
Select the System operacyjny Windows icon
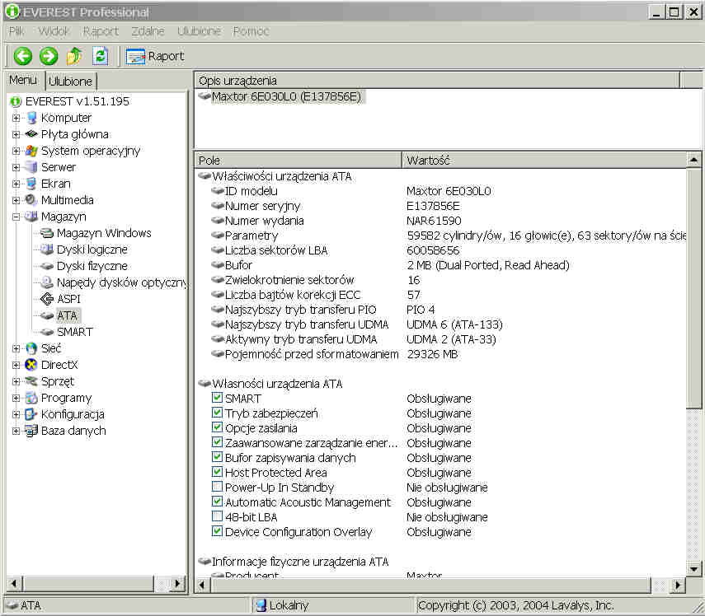point(31,151)
